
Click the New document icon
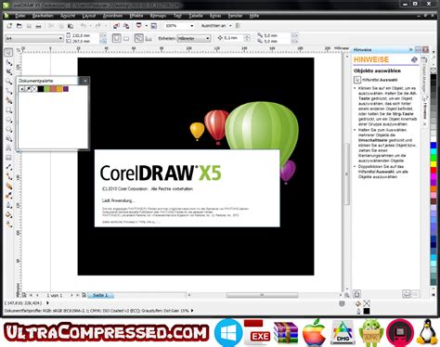click(x=9, y=26)
